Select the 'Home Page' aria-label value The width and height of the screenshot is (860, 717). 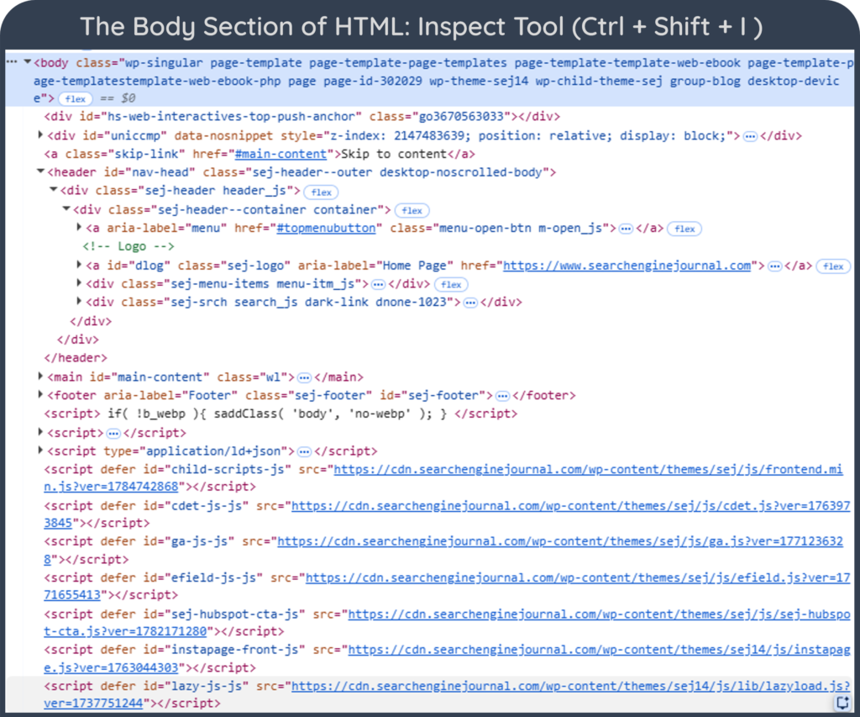click(415, 266)
